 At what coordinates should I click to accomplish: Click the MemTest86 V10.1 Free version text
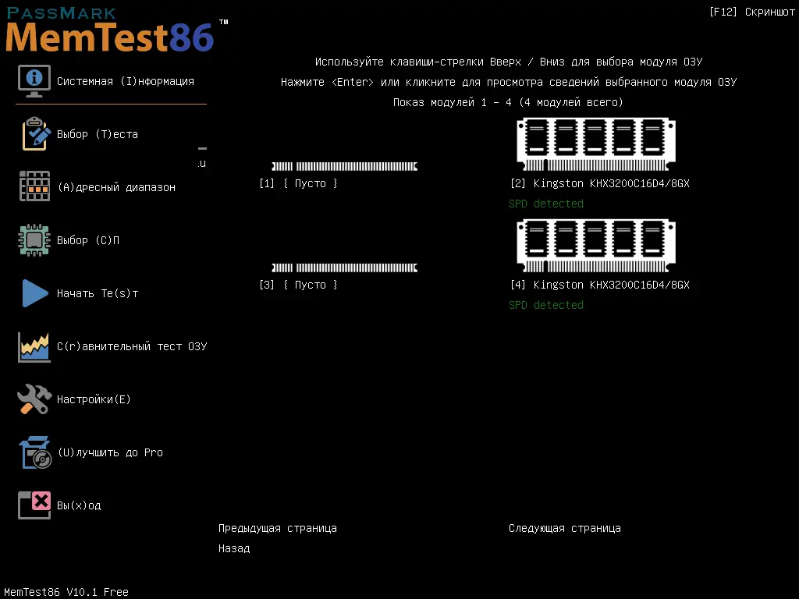pyautogui.click(x=66, y=592)
